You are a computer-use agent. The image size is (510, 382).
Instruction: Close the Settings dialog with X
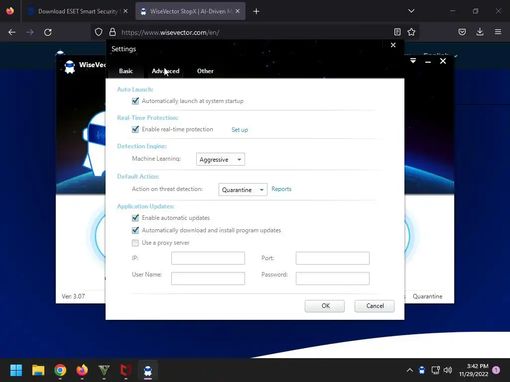[393, 45]
